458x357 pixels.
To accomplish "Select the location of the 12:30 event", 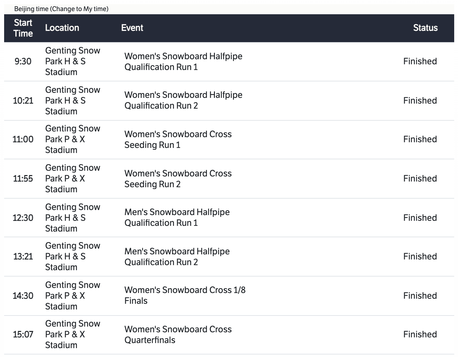I will tap(73, 218).
